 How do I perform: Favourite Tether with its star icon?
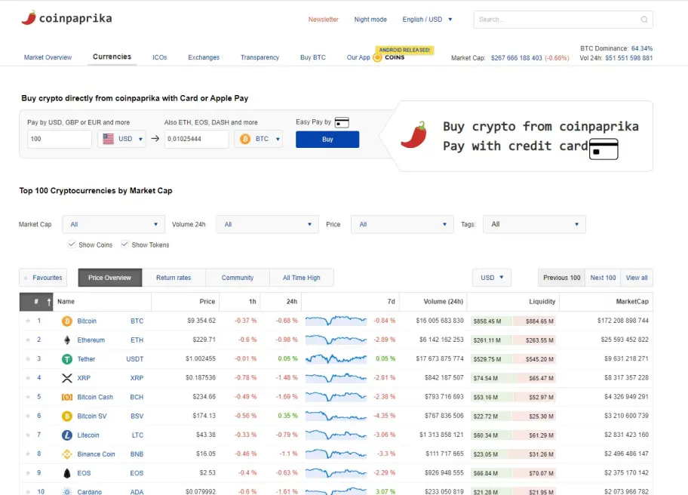[28, 359]
